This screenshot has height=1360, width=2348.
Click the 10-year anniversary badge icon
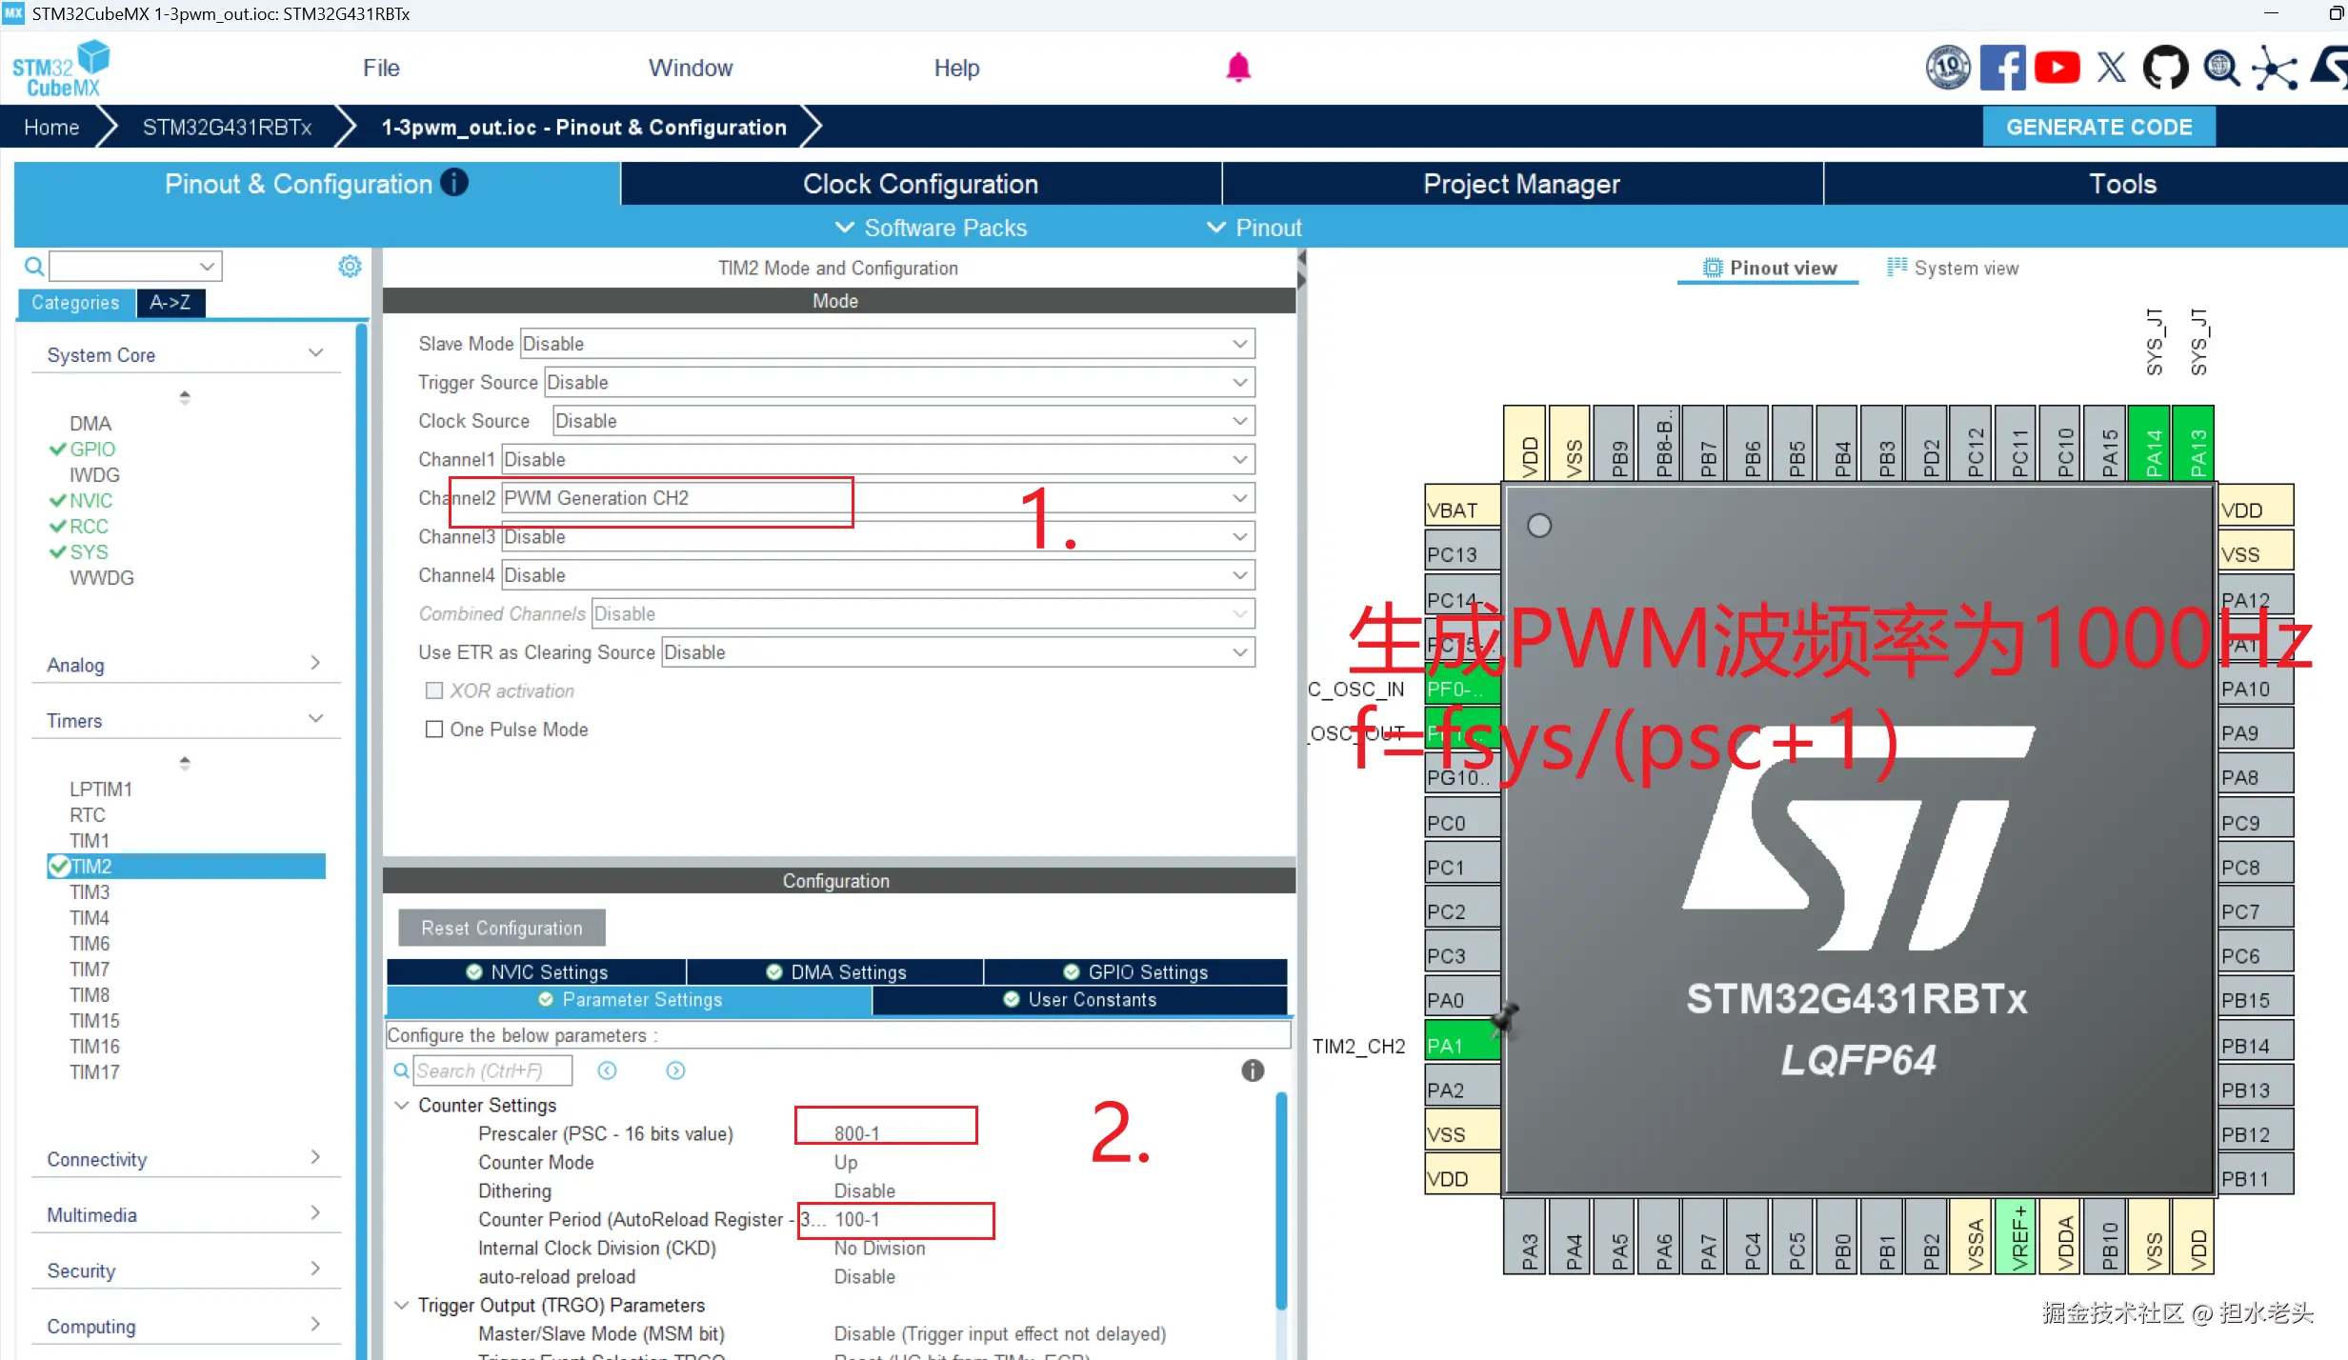pos(1948,68)
